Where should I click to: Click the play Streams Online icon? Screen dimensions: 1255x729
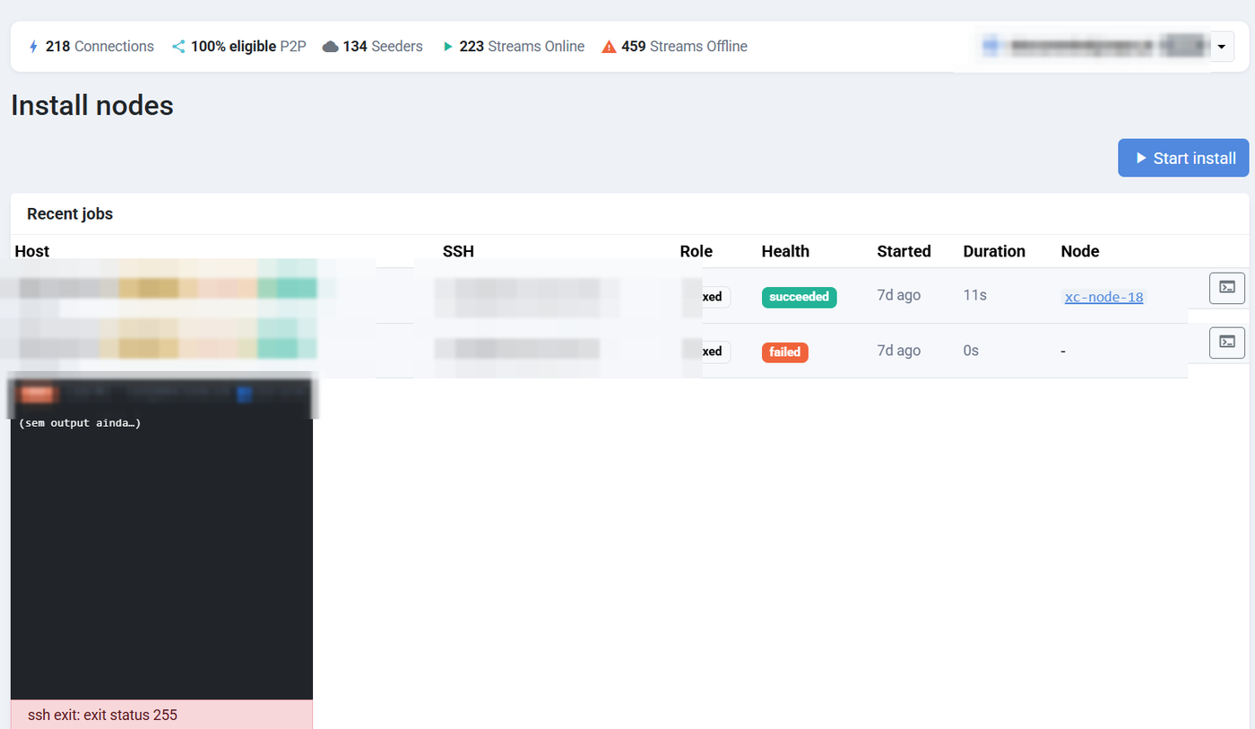448,47
